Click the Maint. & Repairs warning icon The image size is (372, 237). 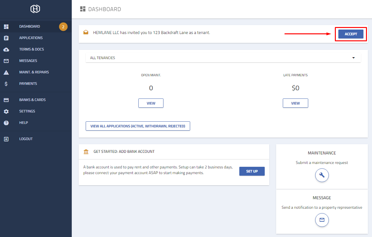[x=6, y=72]
